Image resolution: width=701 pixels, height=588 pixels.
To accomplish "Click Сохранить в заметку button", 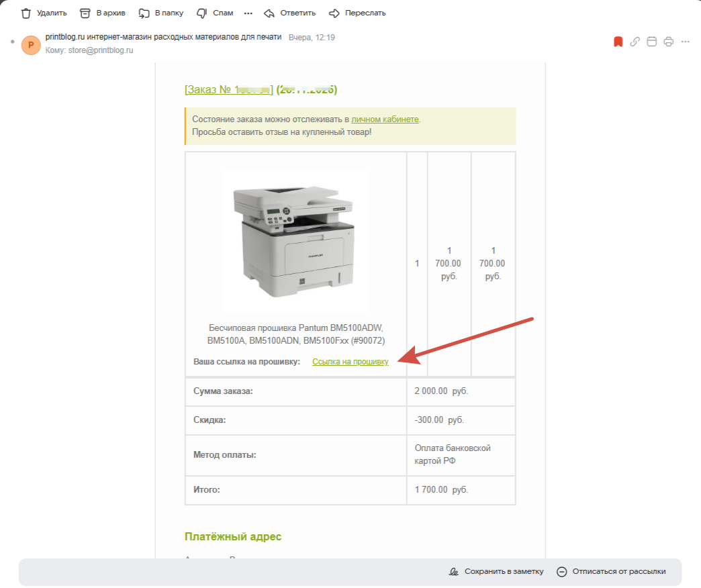I will pos(496,572).
